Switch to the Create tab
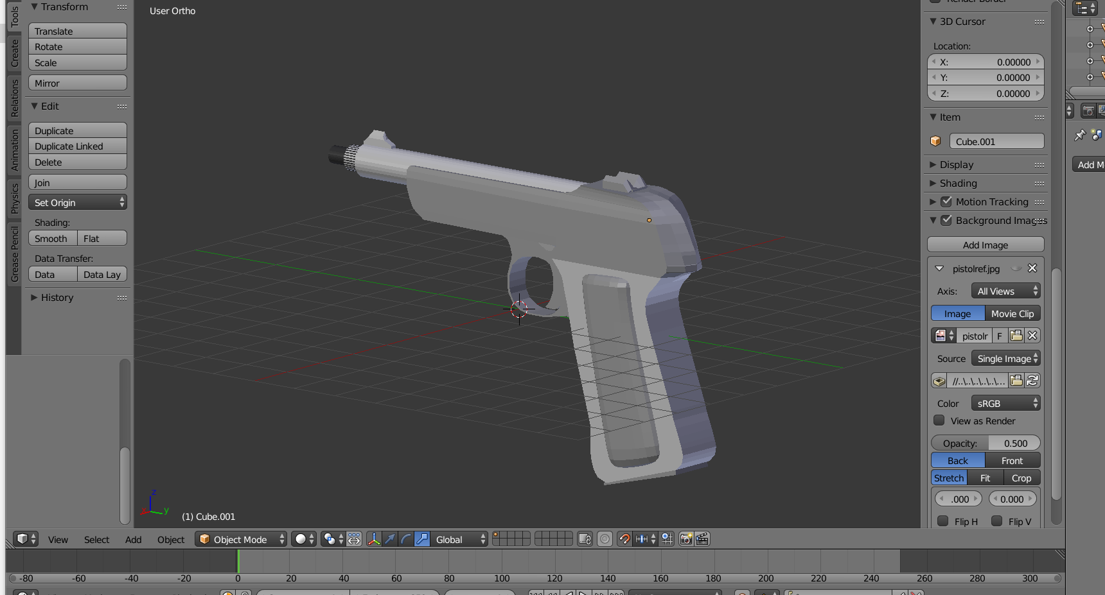Image resolution: width=1105 pixels, height=595 pixels. point(15,53)
